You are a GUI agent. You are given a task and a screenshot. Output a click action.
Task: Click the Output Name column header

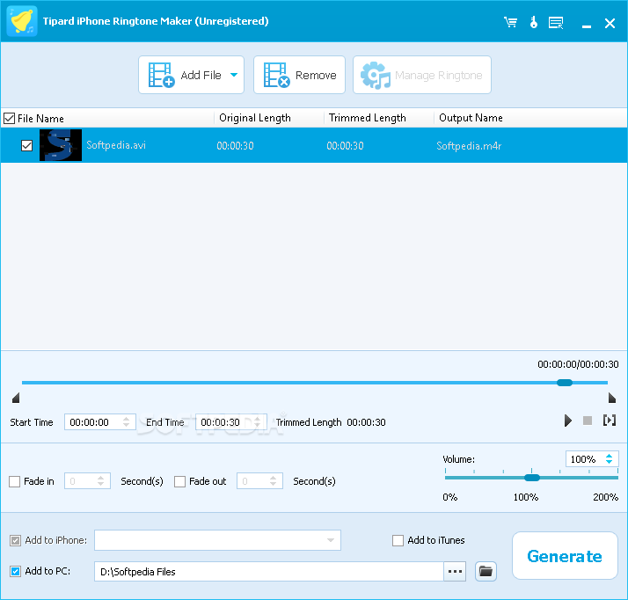point(471,118)
